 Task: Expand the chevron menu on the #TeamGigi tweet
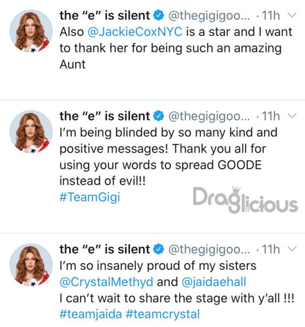tap(292, 116)
